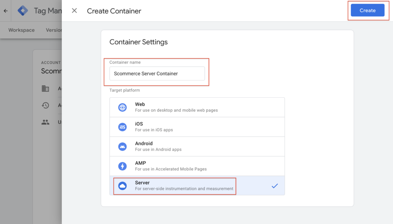The height and width of the screenshot is (224, 393).
Task: Close the Create Container panel
Action: pyautogui.click(x=74, y=11)
